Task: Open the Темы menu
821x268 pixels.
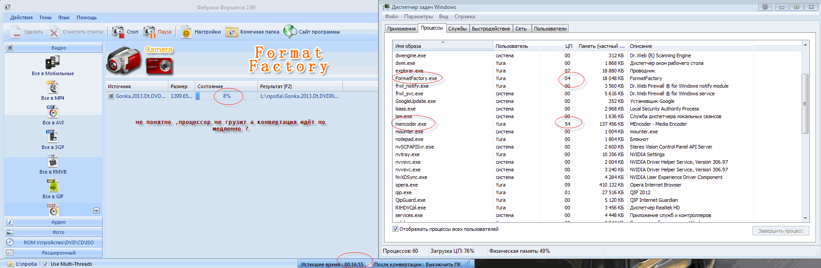Action: coord(45,17)
